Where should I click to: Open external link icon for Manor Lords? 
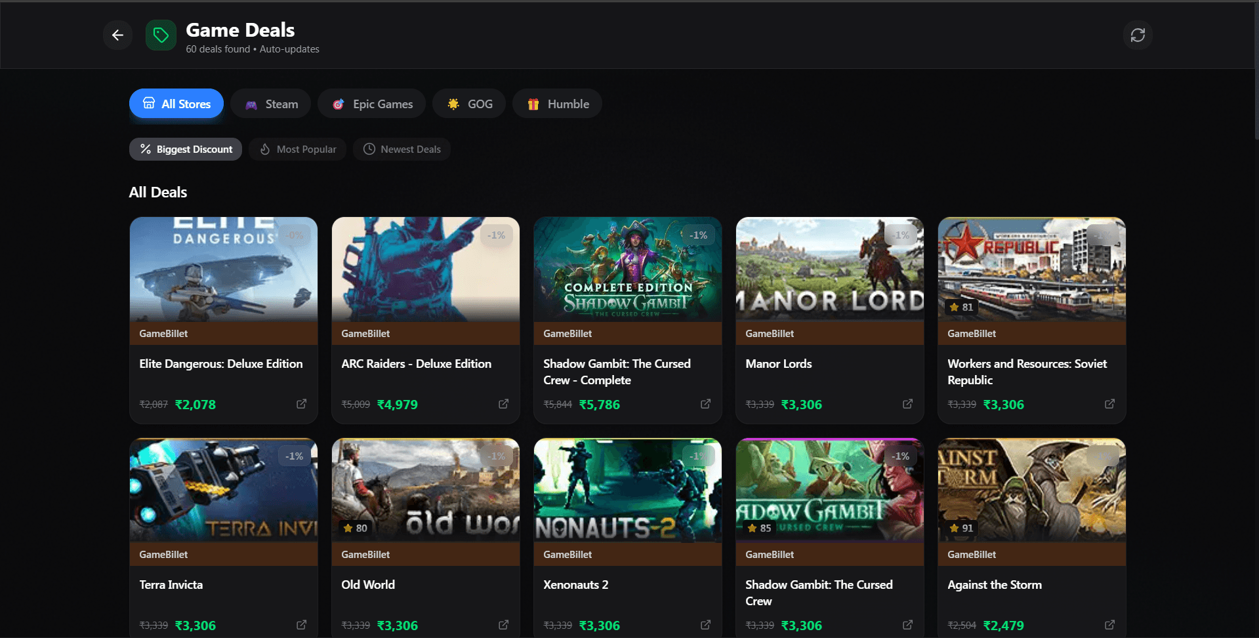907,404
